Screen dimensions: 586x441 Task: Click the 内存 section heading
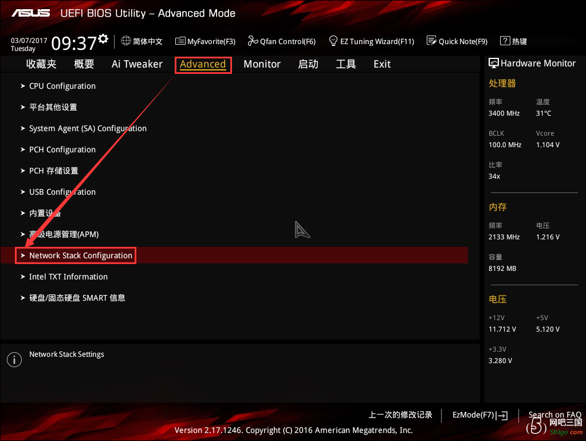click(498, 207)
